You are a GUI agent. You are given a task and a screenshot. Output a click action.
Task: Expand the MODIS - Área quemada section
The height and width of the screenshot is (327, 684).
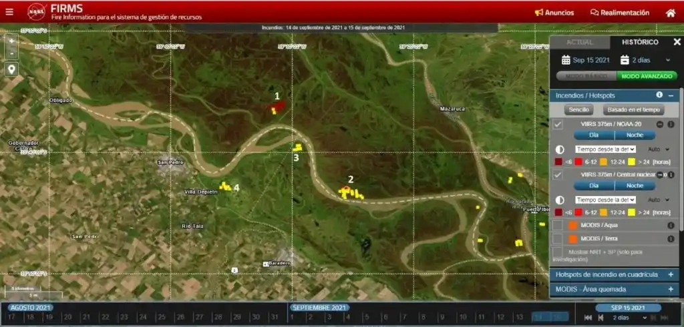coord(671,290)
